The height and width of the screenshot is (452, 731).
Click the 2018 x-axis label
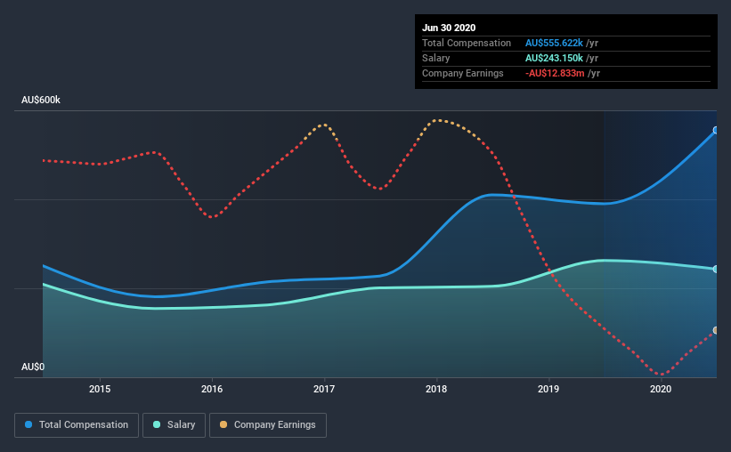click(x=436, y=389)
